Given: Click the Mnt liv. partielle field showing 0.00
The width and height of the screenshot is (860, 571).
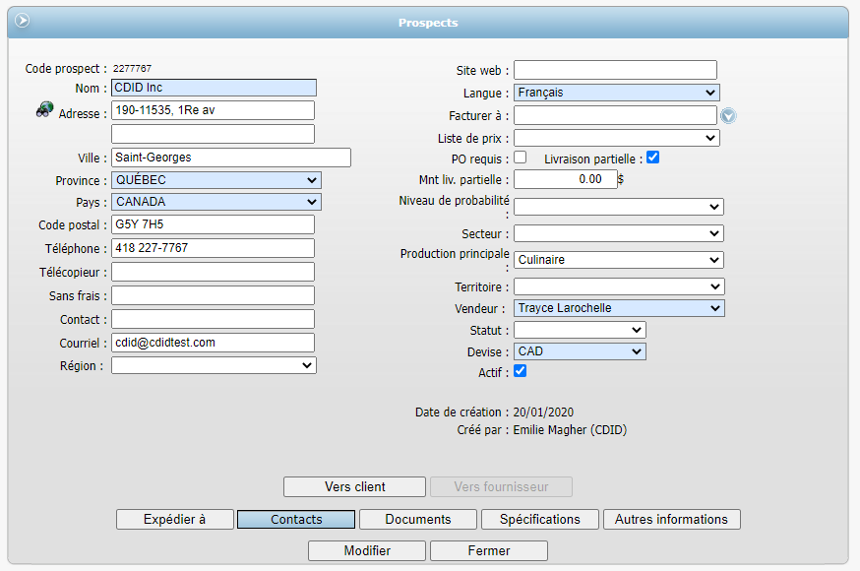Looking at the screenshot, I should (x=566, y=179).
